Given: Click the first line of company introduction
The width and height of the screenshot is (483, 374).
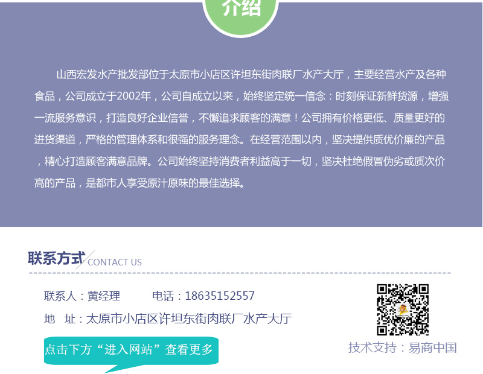Looking at the screenshot, I should point(251,74).
